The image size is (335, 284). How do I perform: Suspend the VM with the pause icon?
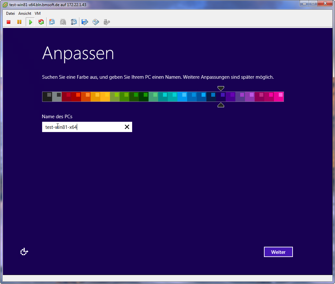click(x=19, y=22)
